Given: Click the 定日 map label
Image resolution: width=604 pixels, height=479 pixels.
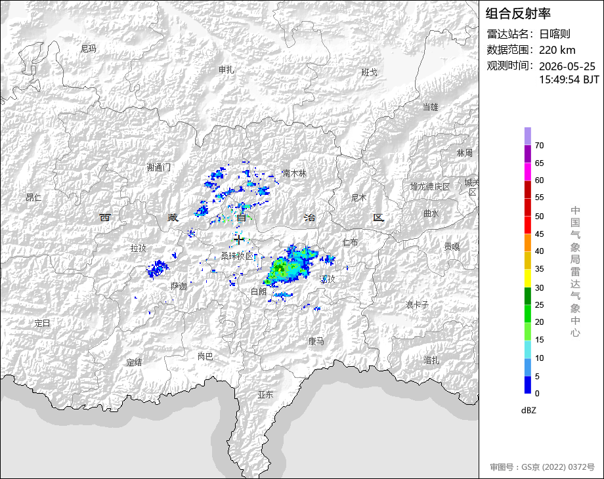Looking at the screenshot, I should tap(42, 323).
